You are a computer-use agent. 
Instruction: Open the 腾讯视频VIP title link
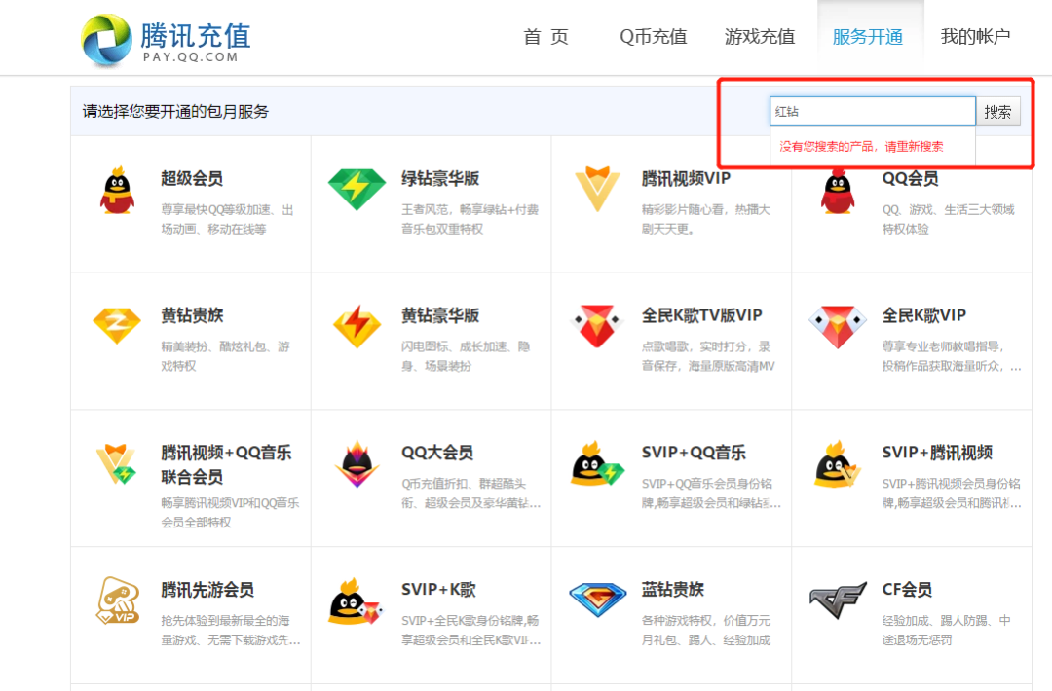[686, 178]
